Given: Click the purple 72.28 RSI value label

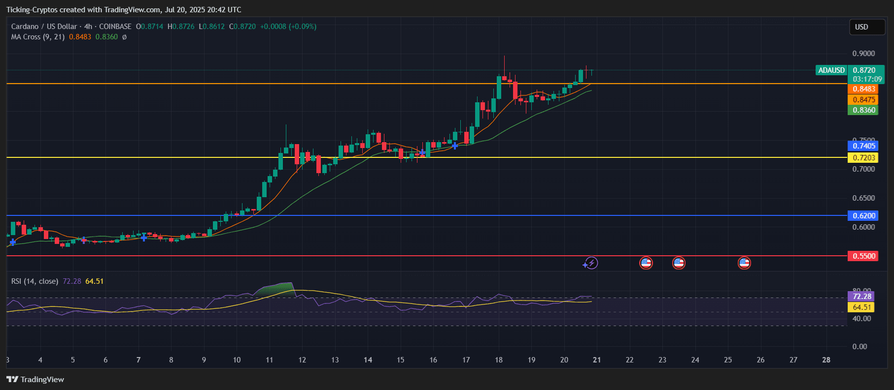Looking at the screenshot, I should tap(861, 296).
